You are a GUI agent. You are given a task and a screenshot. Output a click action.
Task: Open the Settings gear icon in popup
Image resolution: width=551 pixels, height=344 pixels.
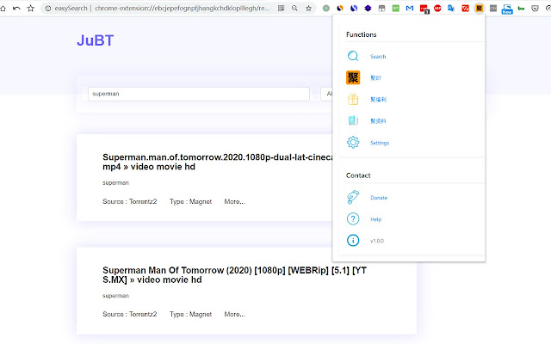coord(353,143)
